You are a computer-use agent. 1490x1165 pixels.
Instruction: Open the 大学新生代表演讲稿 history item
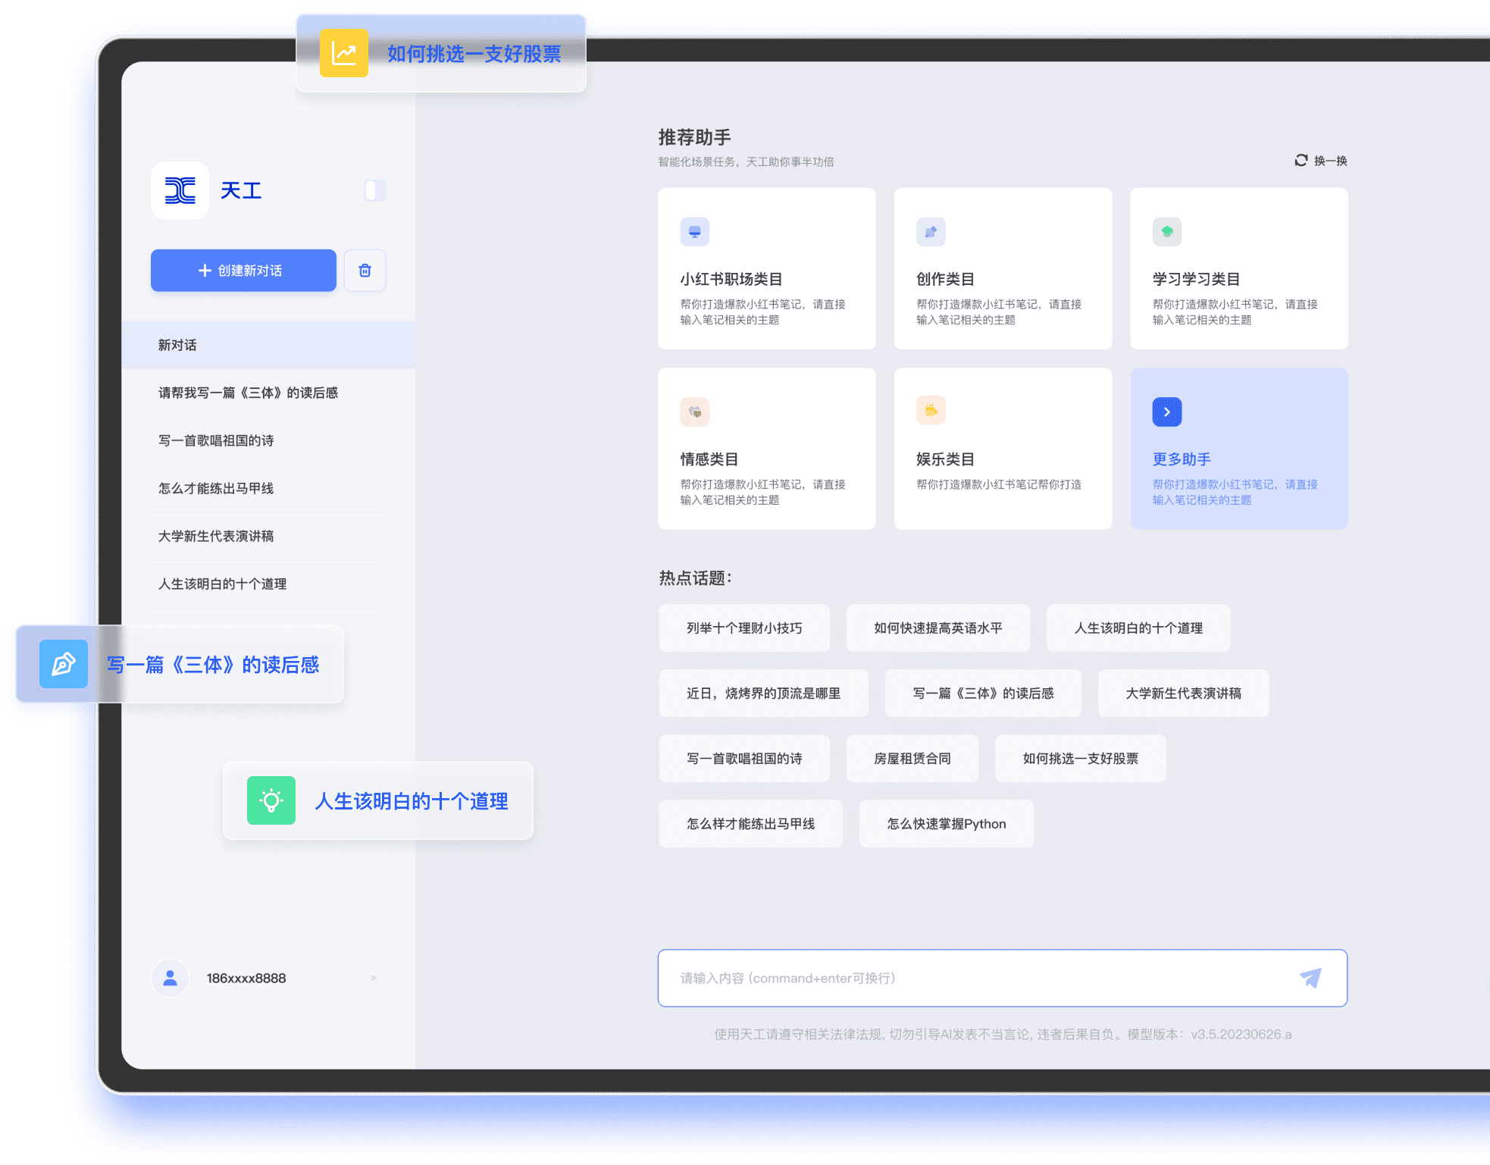(x=216, y=536)
